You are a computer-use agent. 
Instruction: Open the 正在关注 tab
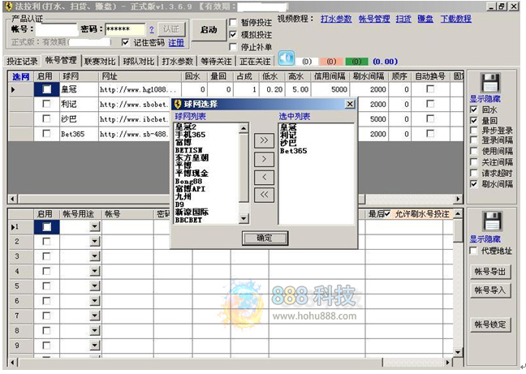(x=255, y=62)
